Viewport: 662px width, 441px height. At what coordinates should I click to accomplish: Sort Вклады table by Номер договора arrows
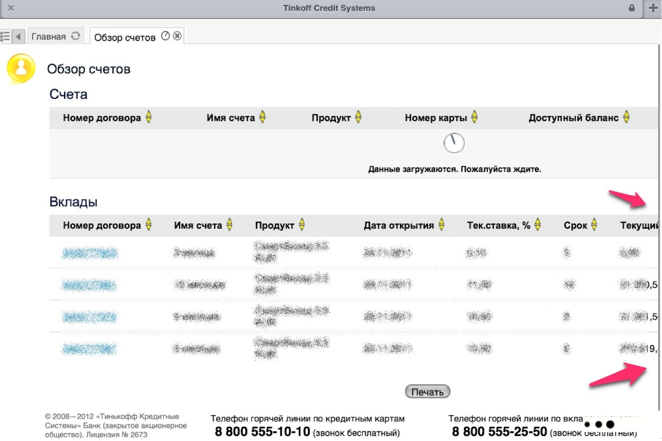tap(149, 225)
